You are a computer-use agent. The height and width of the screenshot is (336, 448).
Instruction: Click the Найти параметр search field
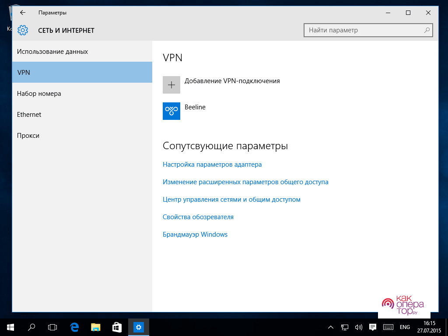pos(363,30)
